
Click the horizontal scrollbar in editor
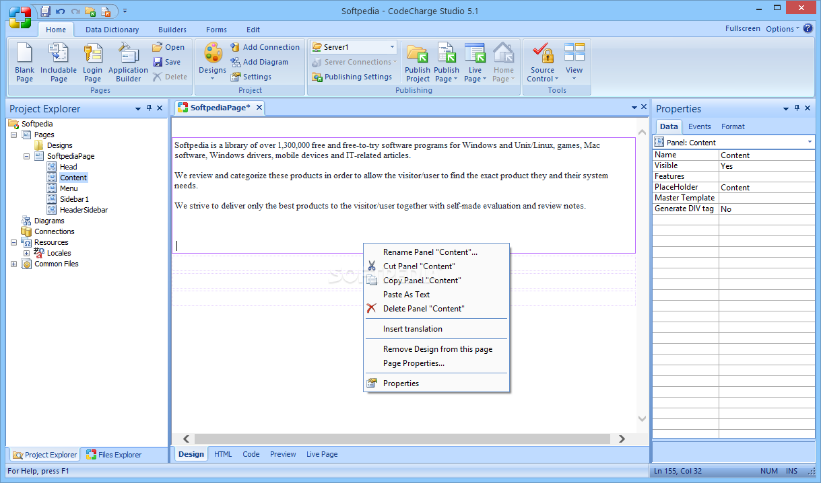pos(402,439)
